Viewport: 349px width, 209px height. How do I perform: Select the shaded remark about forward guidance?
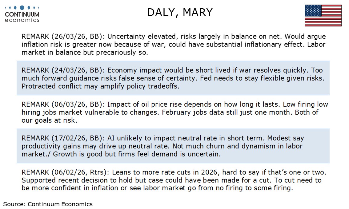coord(174,78)
